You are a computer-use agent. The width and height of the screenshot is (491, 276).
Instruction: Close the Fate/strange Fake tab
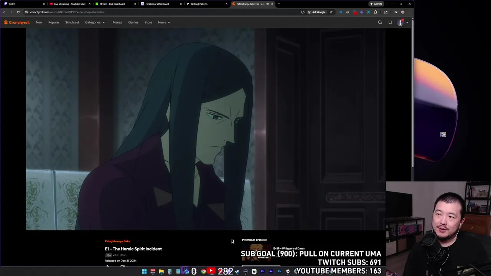(x=272, y=4)
